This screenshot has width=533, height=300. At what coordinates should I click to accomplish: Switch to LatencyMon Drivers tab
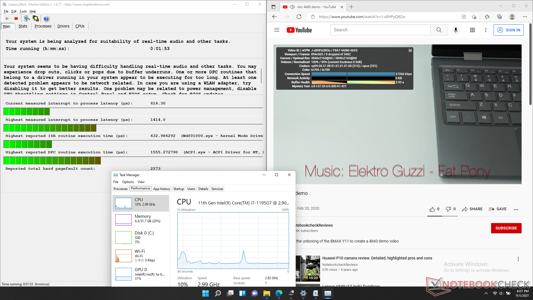coord(63,26)
